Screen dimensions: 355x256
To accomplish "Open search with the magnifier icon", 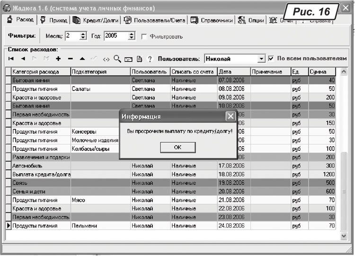I will [117, 59].
